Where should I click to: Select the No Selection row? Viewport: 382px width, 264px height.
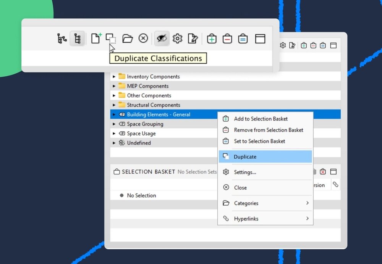pyautogui.click(x=163, y=195)
